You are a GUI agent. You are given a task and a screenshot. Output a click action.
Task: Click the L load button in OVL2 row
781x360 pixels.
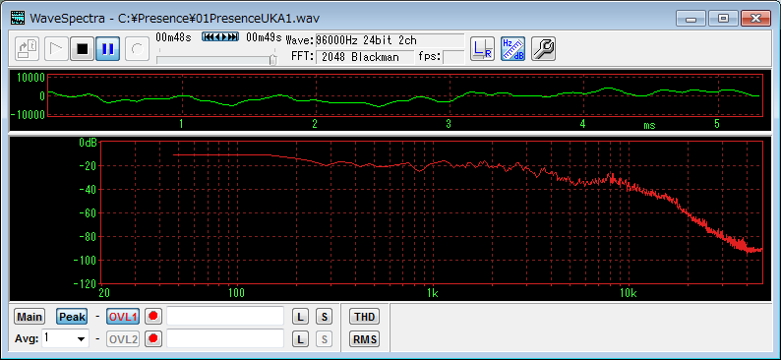click(x=300, y=339)
